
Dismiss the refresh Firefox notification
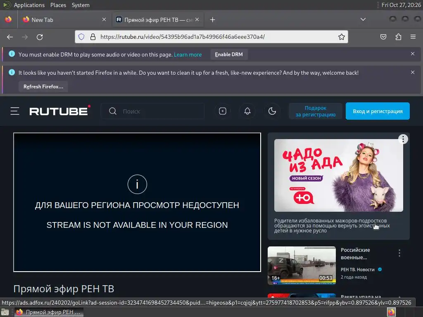pyautogui.click(x=413, y=72)
